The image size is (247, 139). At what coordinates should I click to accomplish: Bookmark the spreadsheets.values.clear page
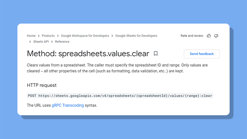(x=156, y=53)
